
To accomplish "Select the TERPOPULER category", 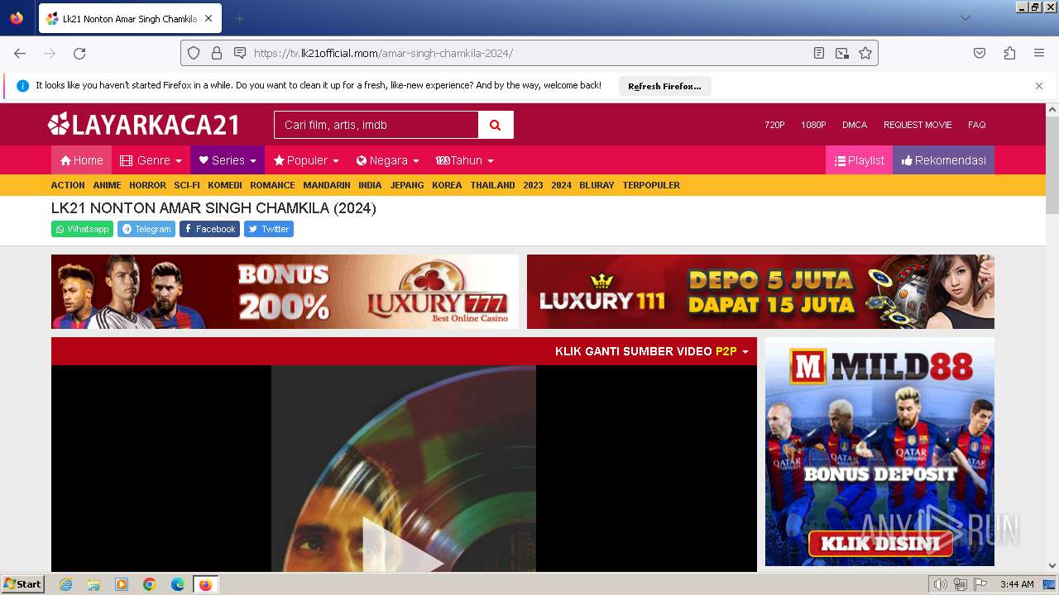I will (651, 185).
